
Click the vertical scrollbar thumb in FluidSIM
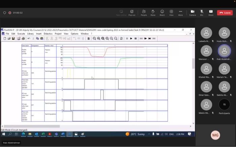coord(193,63)
